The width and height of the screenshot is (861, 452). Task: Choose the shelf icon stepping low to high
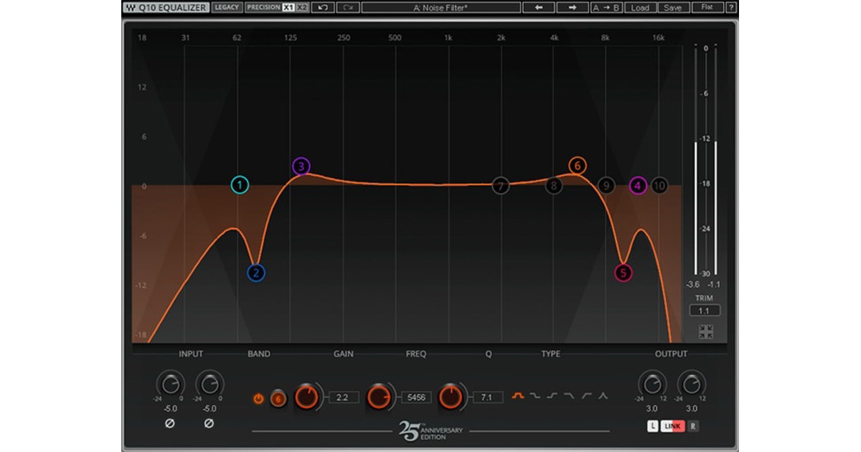point(552,395)
